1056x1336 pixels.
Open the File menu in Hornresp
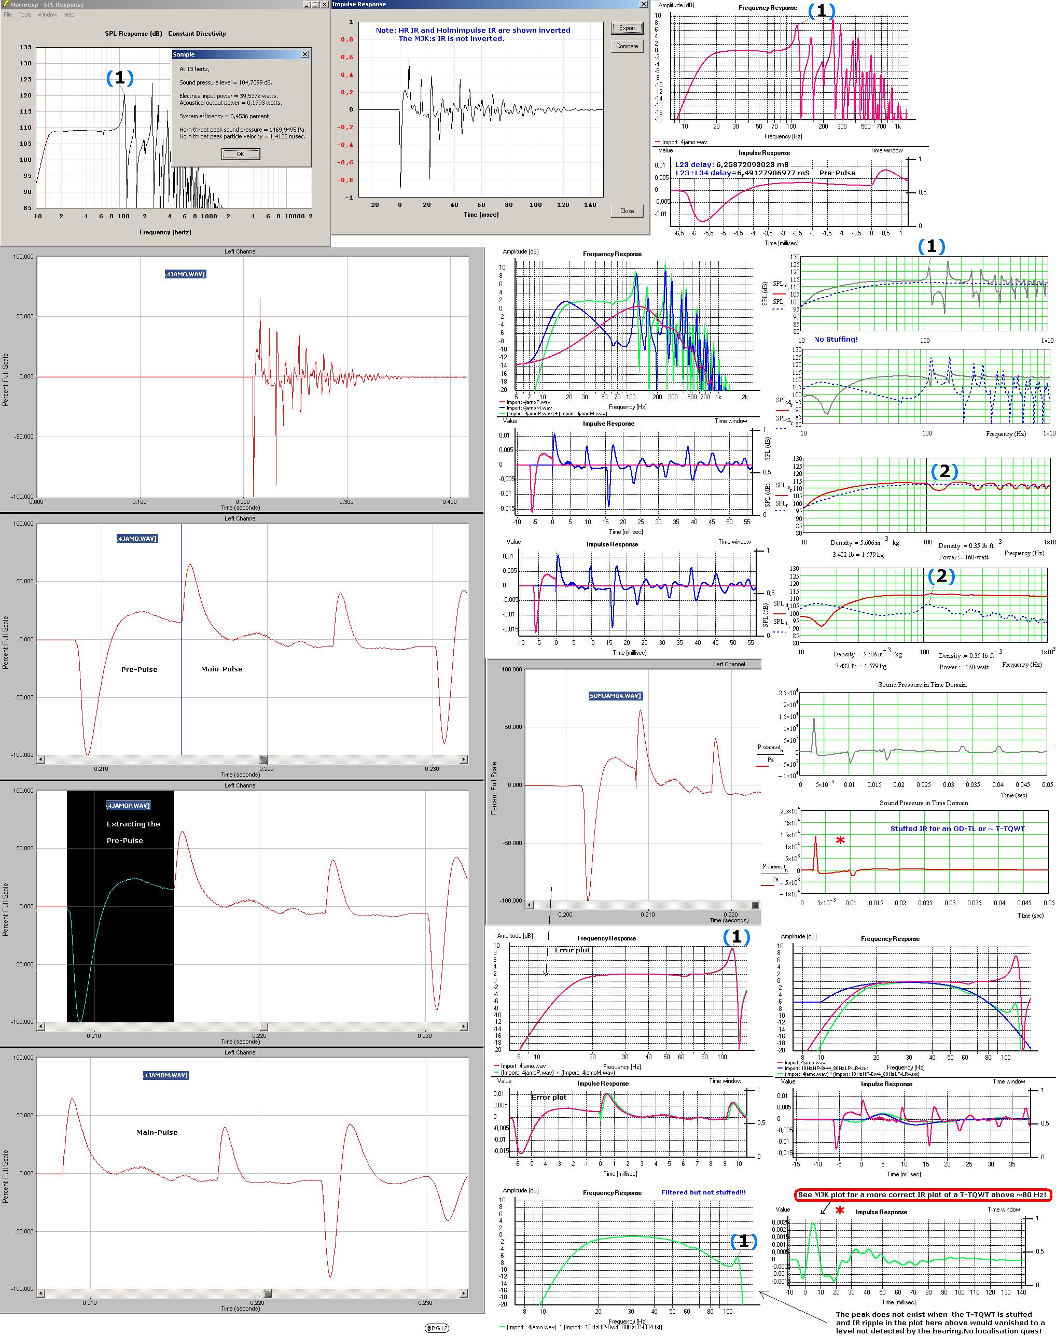point(8,14)
